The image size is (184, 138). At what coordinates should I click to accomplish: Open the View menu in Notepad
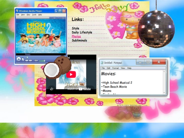click(x=123, y=68)
